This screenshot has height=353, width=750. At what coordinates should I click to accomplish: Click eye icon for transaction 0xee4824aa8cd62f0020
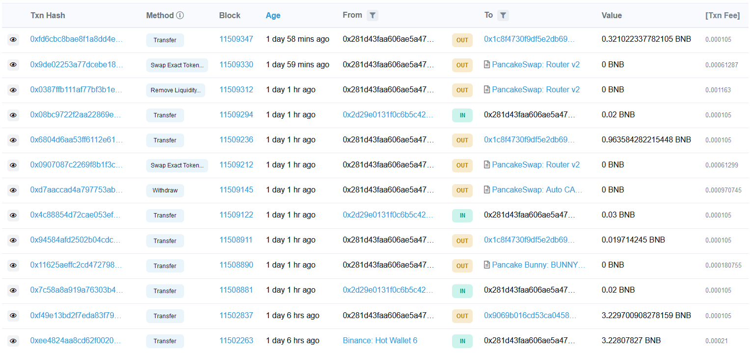click(13, 341)
